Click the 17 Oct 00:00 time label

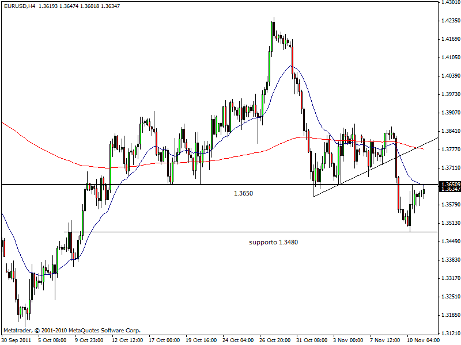165,340
